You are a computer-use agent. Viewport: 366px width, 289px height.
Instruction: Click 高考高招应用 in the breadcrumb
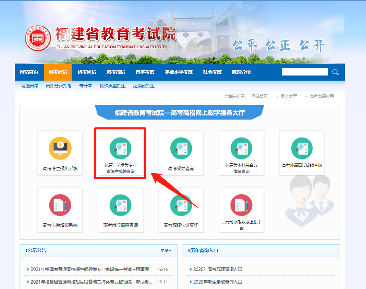click(322, 96)
